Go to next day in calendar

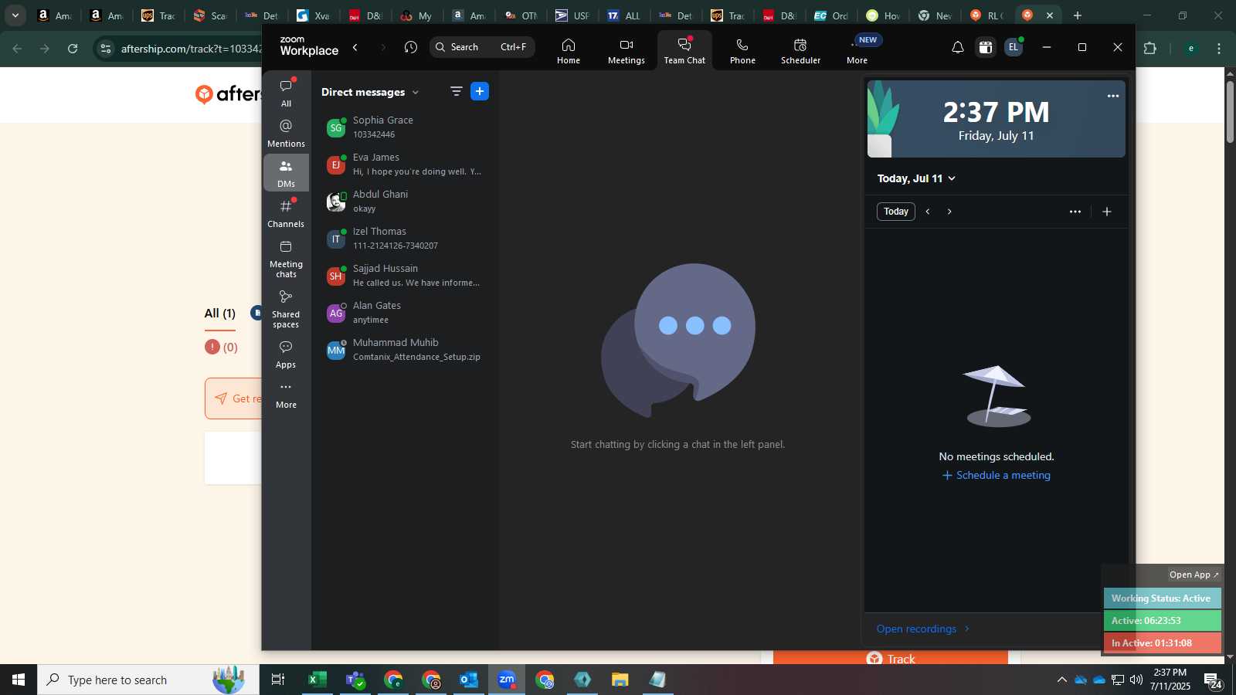pos(949,212)
